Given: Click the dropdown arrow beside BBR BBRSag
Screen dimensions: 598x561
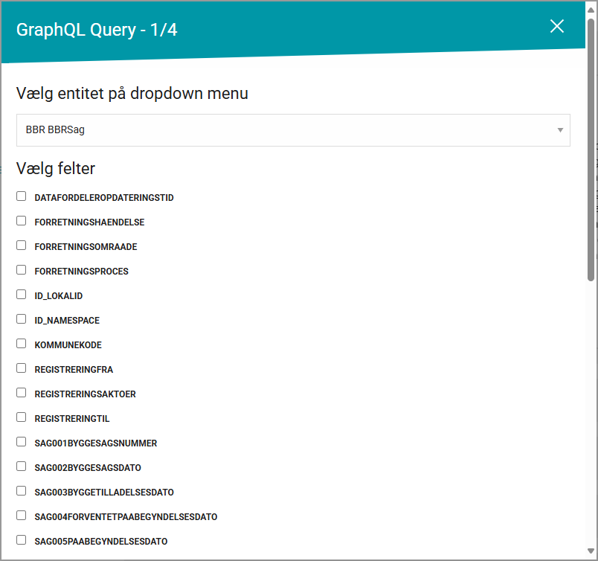Looking at the screenshot, I should [x=560, y=130].
